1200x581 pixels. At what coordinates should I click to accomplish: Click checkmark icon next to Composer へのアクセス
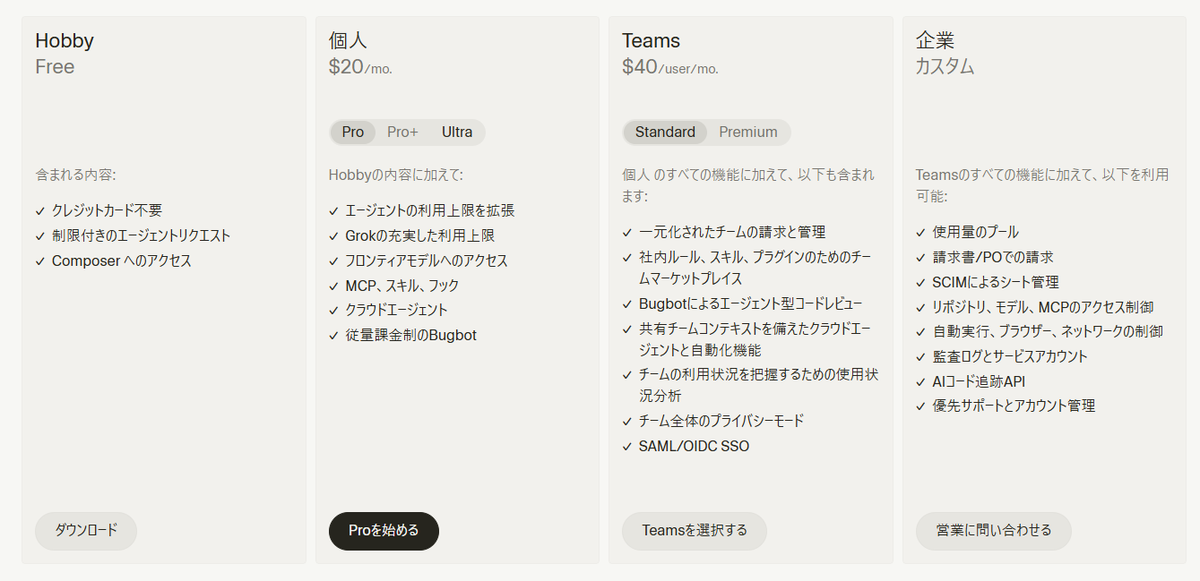click(40, 261)
